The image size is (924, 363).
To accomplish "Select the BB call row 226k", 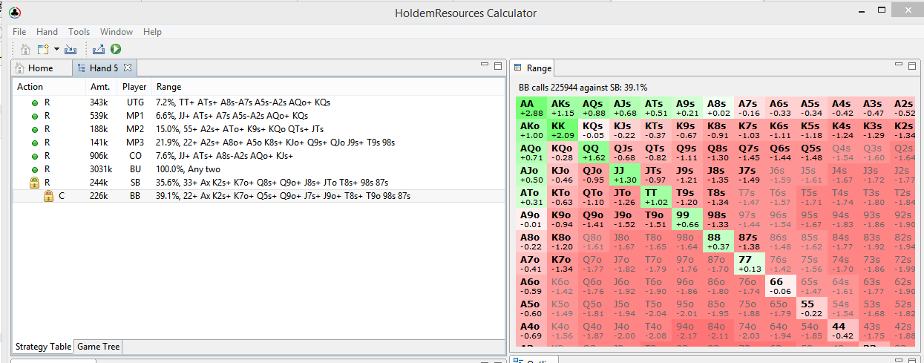I will pos(258,196).
